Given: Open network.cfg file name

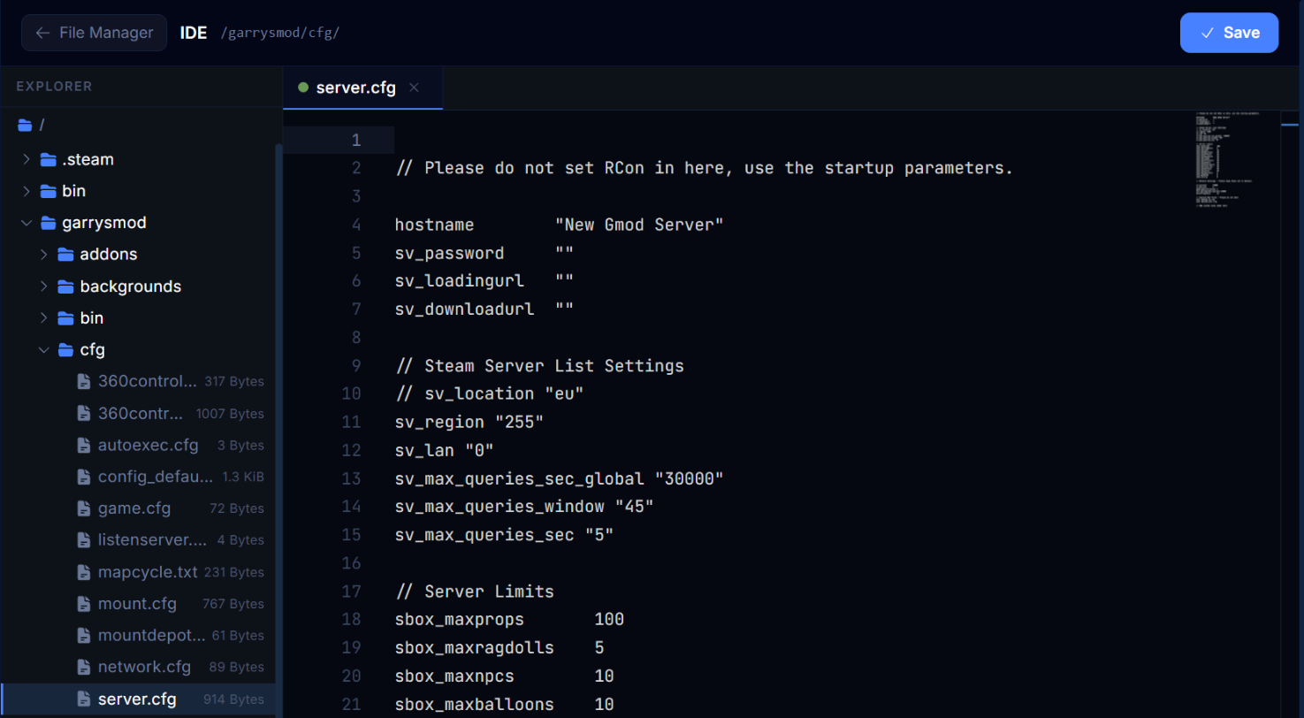Looking at the screenshot, I should coord(145,667).
